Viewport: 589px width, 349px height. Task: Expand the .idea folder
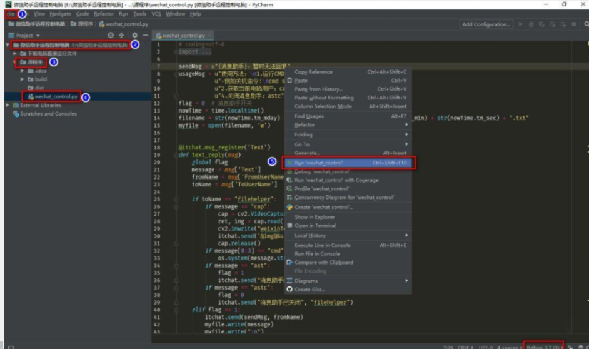pyautogui.click(x=22, y=71)
